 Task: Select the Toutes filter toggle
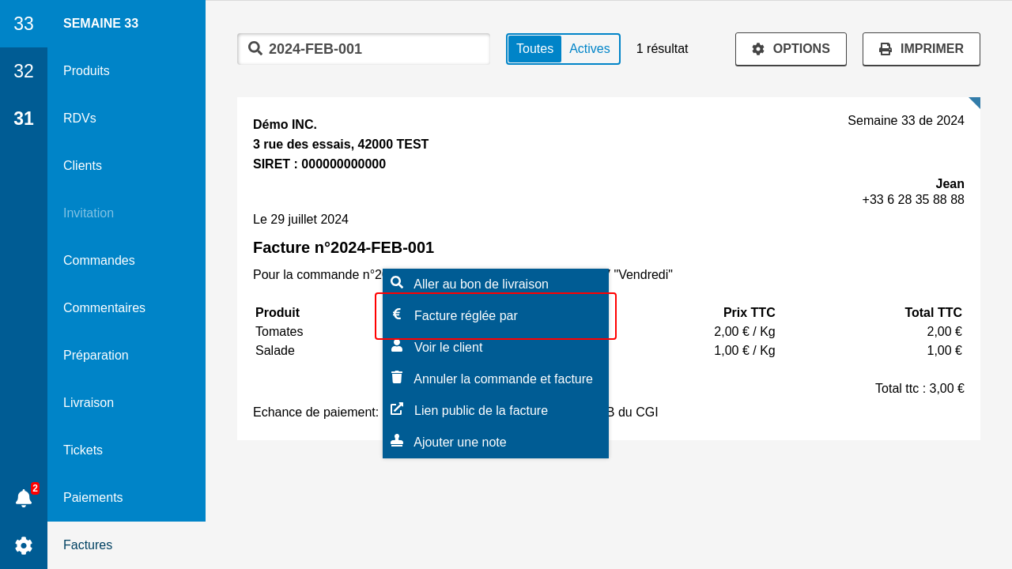coord(534,49)
